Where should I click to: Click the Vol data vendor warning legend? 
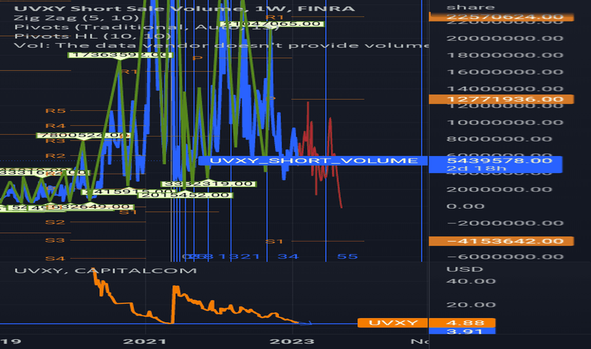pyautogui.click(x=221, y=45)
